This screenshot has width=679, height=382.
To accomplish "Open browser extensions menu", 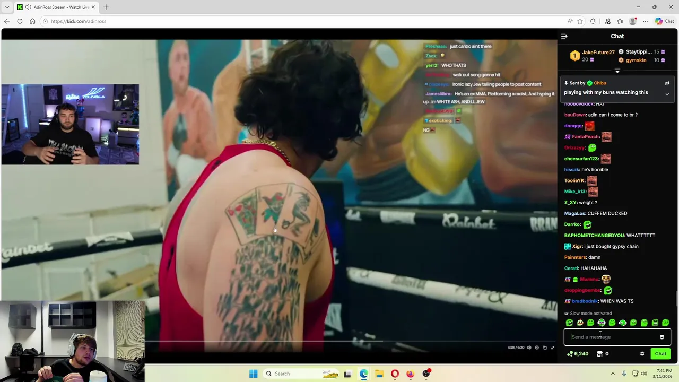I will click(x=593, y=21).
